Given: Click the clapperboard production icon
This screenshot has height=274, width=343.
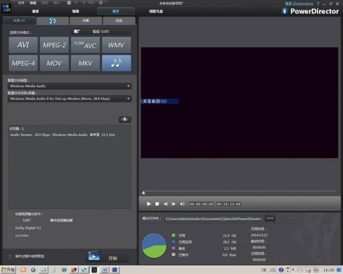Looking at the screenshot, I should [x=94, y=255].
